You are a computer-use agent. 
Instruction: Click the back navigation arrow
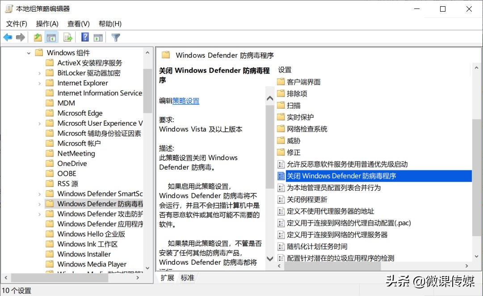[8, 37]
